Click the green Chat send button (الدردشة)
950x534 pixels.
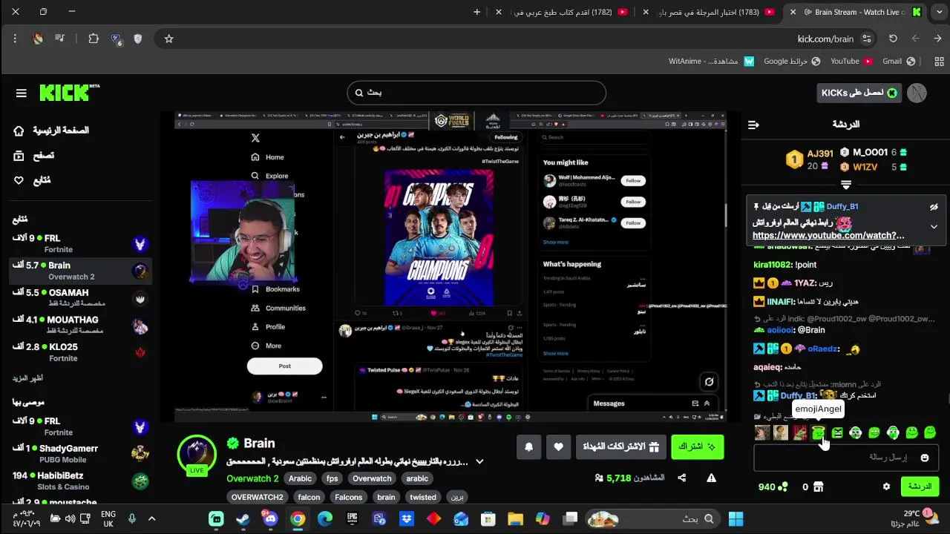[x=920, y=487]
